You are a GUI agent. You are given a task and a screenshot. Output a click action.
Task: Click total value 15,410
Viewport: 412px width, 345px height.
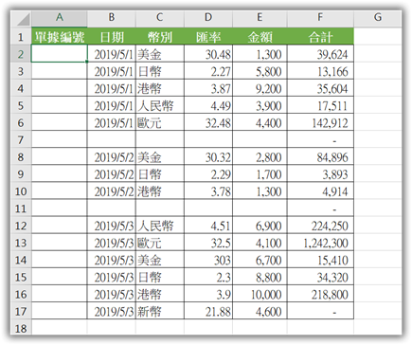click(332, 261)
